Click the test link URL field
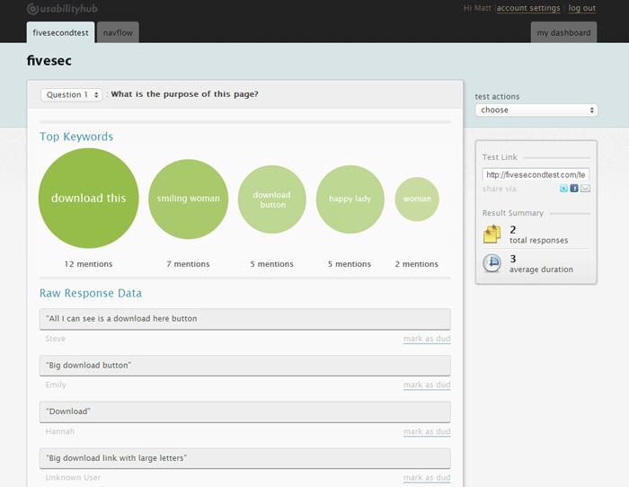Screen dimensions: 629x487 pos(536,174)
